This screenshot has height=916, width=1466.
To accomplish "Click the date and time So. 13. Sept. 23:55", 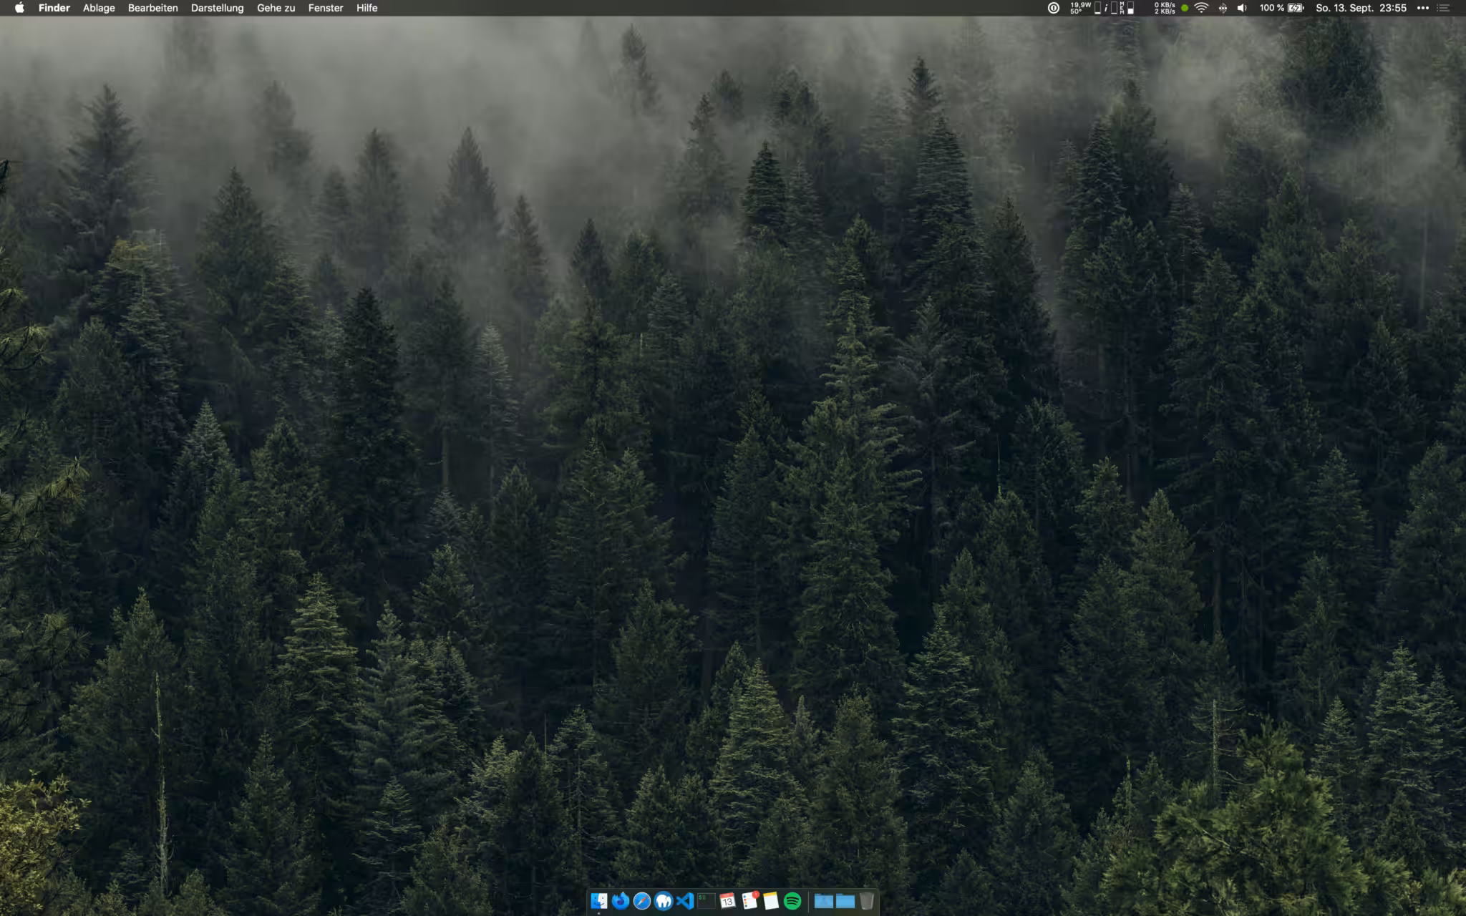I will pyautogui.click(x=1361, y=8).
